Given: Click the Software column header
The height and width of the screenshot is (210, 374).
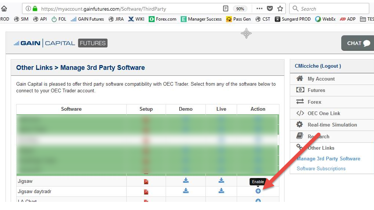Looking at the screenshot, I should [71, 109].
